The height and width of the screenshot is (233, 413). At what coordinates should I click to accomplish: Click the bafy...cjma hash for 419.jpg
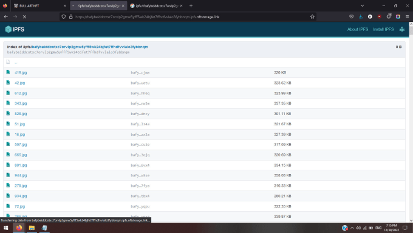(x=140, y=72)
